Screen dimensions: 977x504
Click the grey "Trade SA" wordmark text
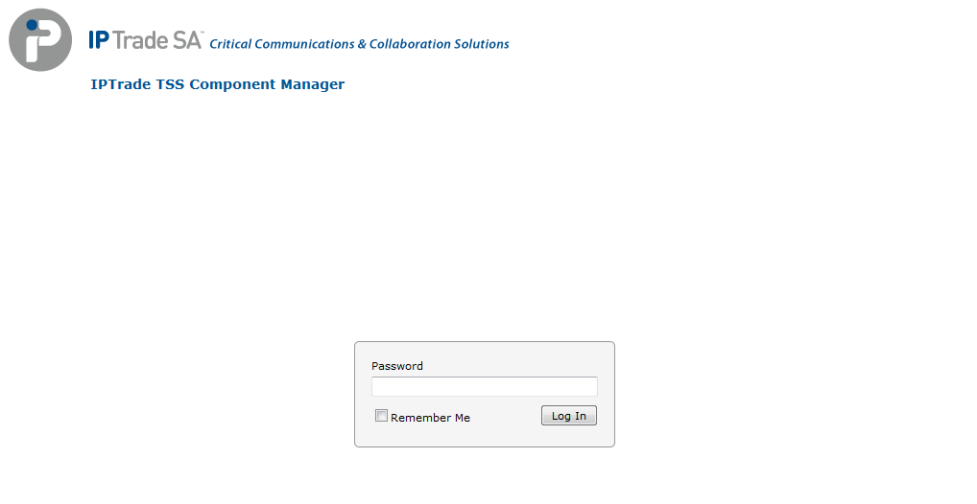pyautogui.click(x=156, y=40)
